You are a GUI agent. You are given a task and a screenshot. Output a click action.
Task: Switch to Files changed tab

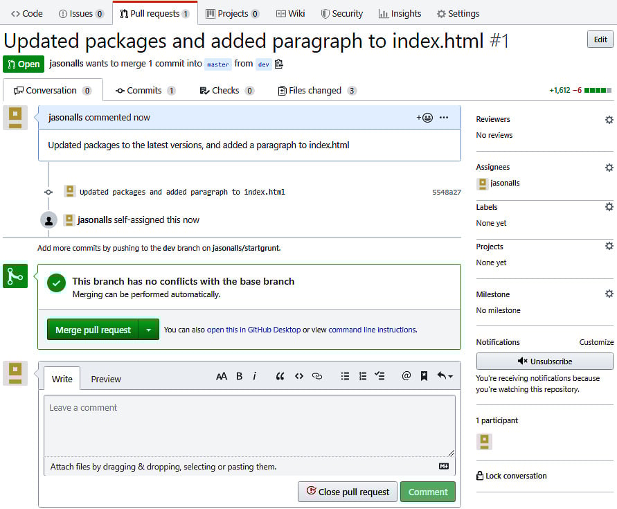tap(316, 91)
